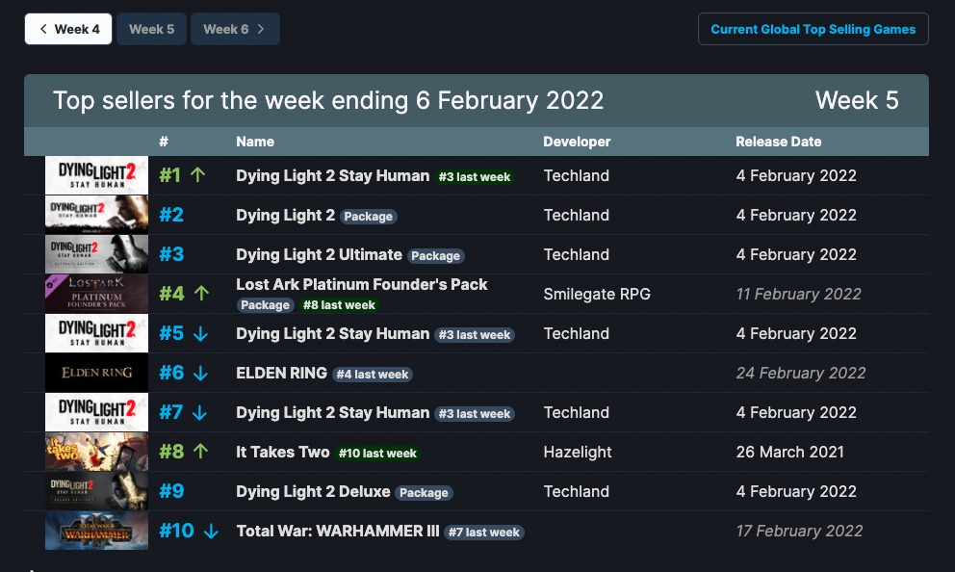This screenshot has width=955, height=572.
Task: Open Dying Light 2 Stay Human at #1
Action: coord(332,175)
